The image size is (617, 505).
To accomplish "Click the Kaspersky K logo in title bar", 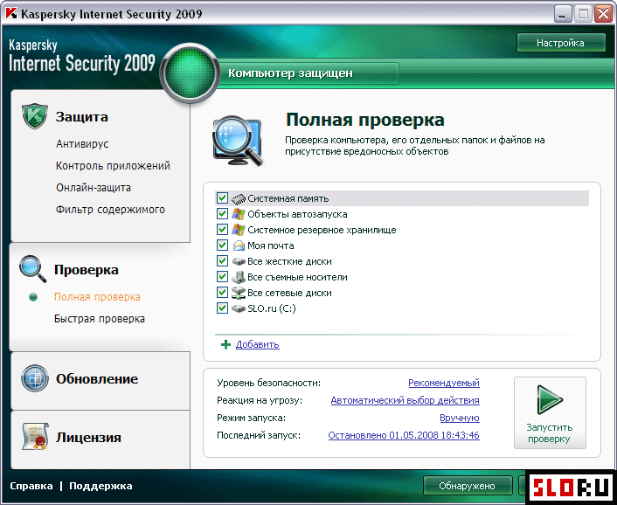I will coord(11,13).
